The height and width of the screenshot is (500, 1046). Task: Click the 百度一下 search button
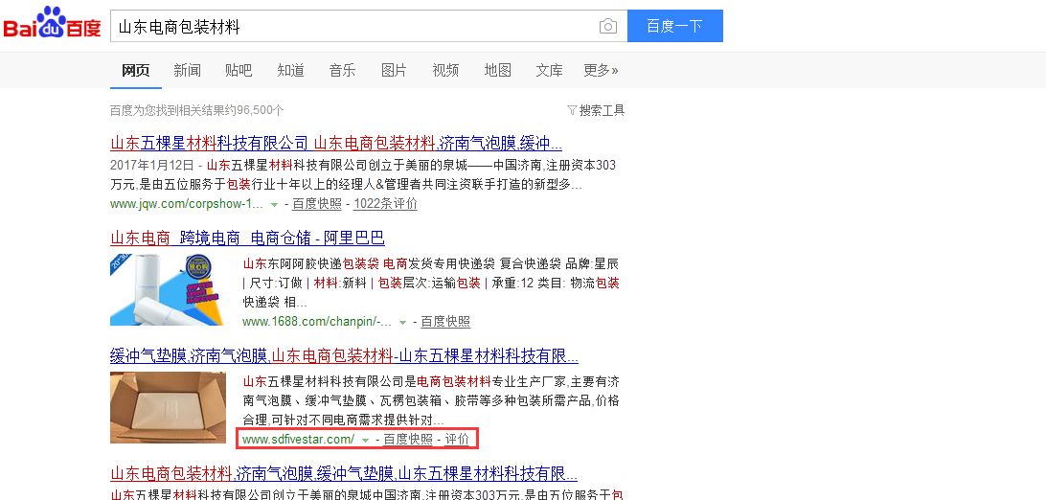tap(674, 27)
